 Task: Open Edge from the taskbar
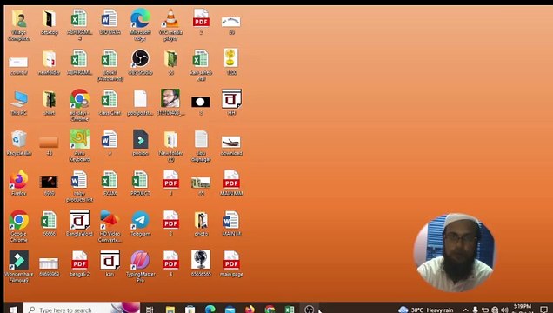click(210, 310)
